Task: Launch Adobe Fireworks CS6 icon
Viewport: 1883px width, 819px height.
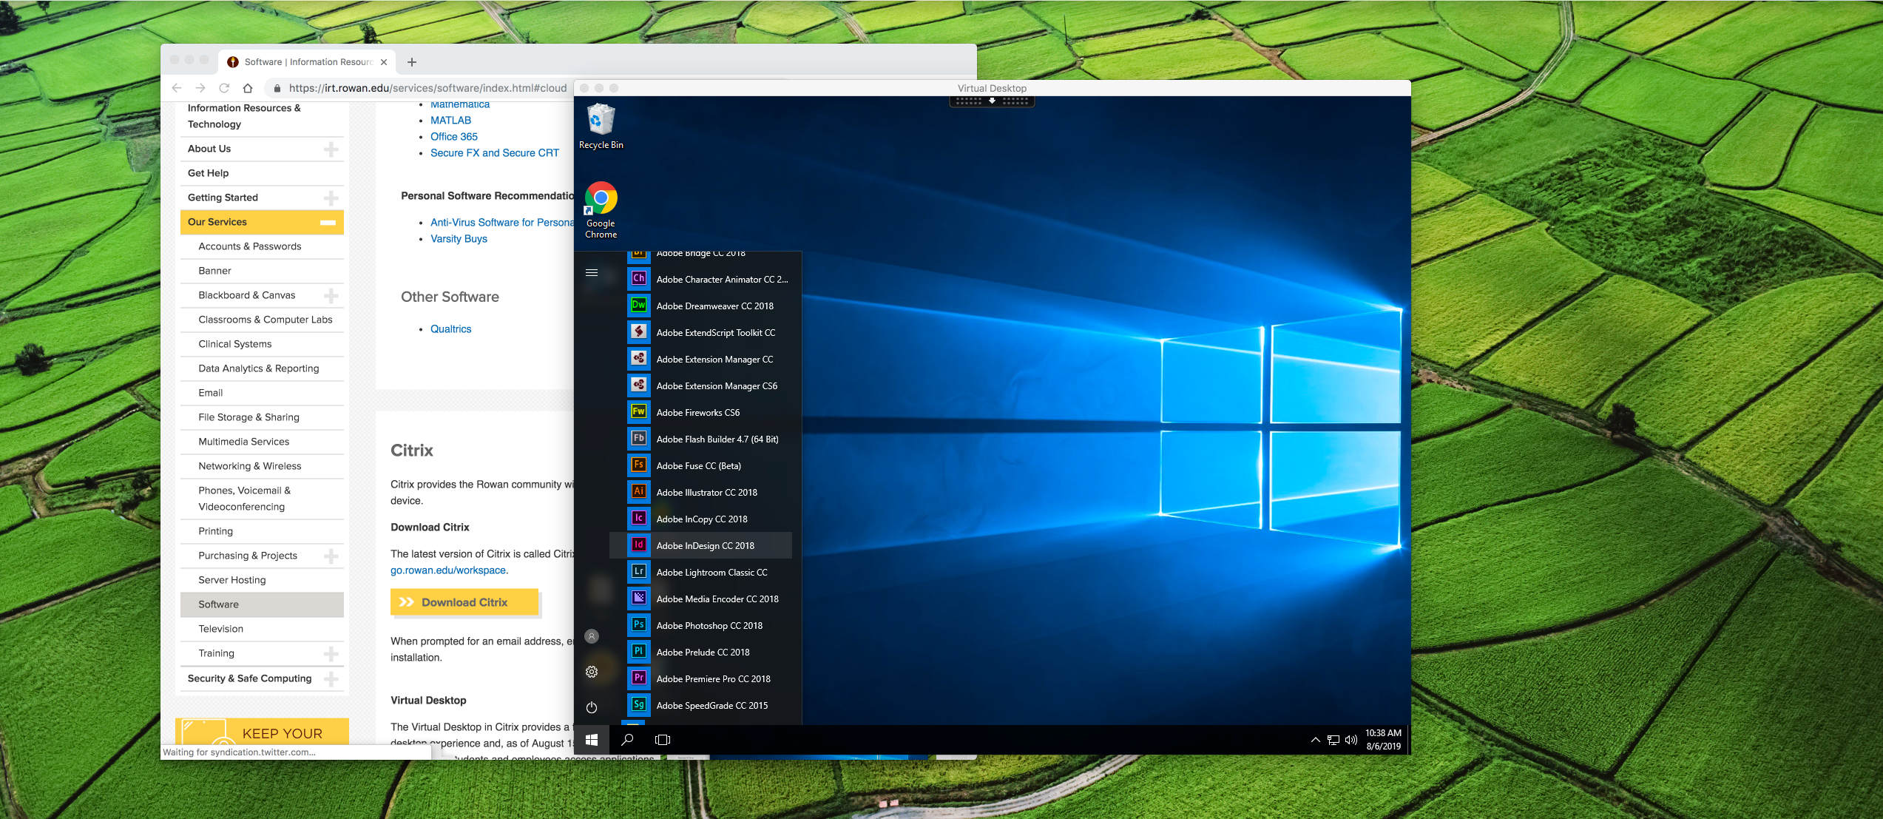Action: [x=638, y=412]
